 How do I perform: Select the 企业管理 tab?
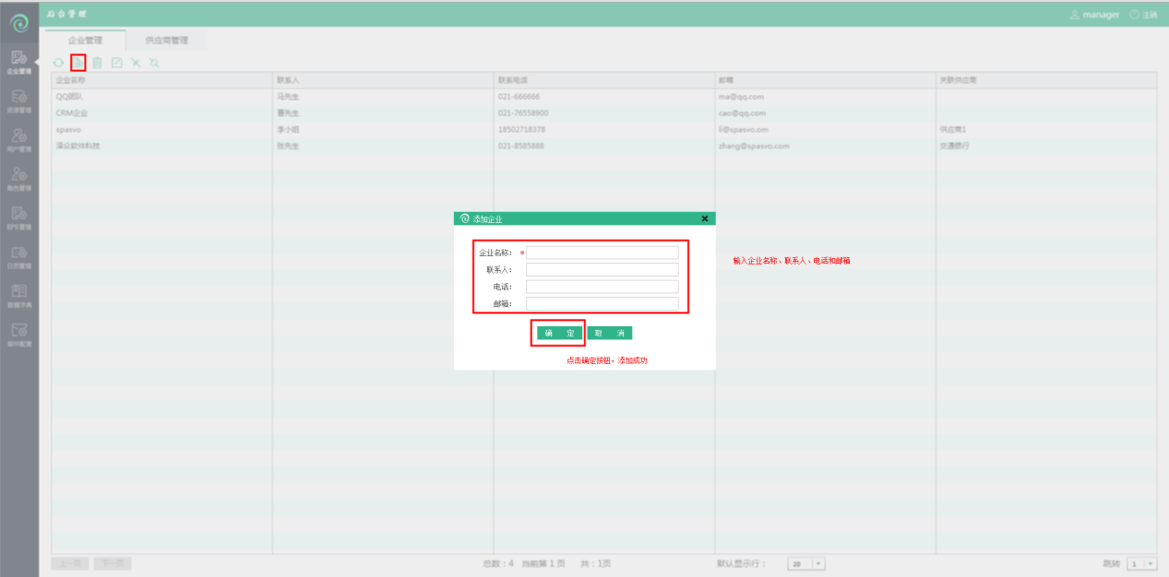click(x=85, y=41)
